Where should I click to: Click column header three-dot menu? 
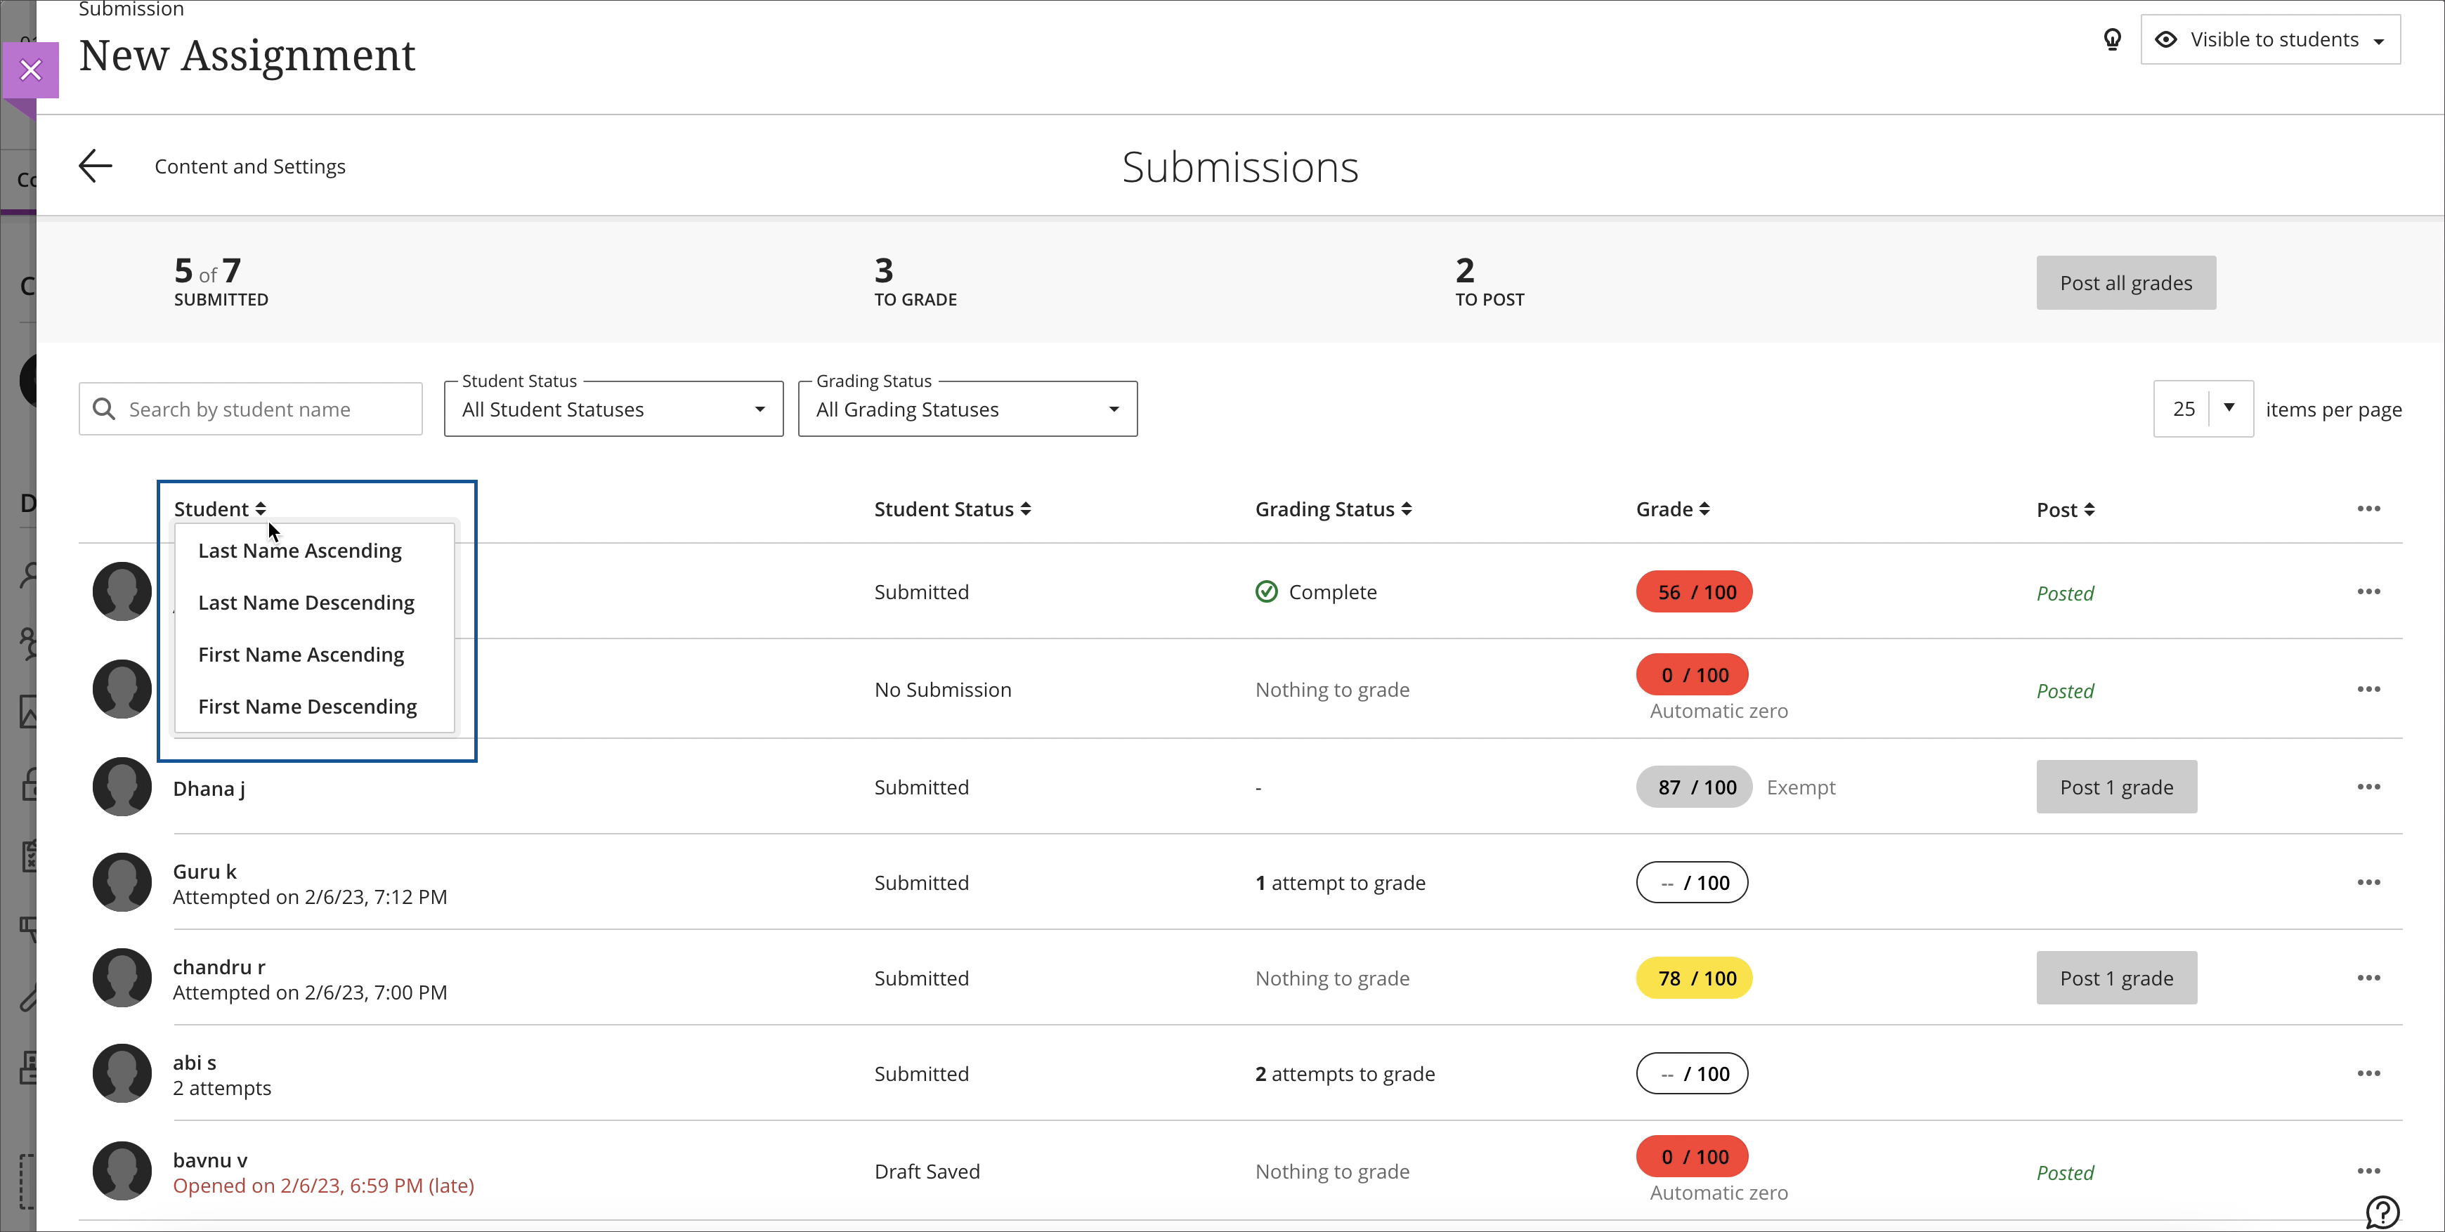2368,509
